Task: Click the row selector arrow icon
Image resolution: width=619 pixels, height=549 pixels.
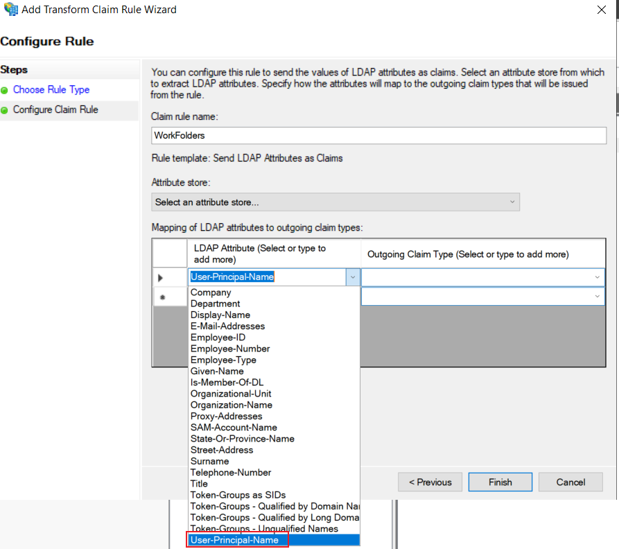Action: click(160, 278)
